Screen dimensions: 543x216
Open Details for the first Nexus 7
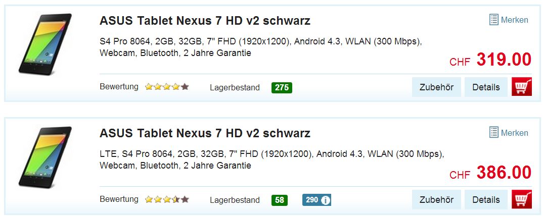pyautogui.click(x=486, y=87)
